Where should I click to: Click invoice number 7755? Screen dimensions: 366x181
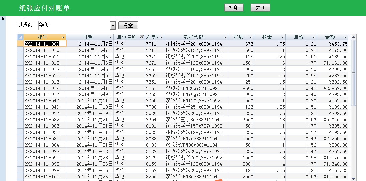[154, 94]
